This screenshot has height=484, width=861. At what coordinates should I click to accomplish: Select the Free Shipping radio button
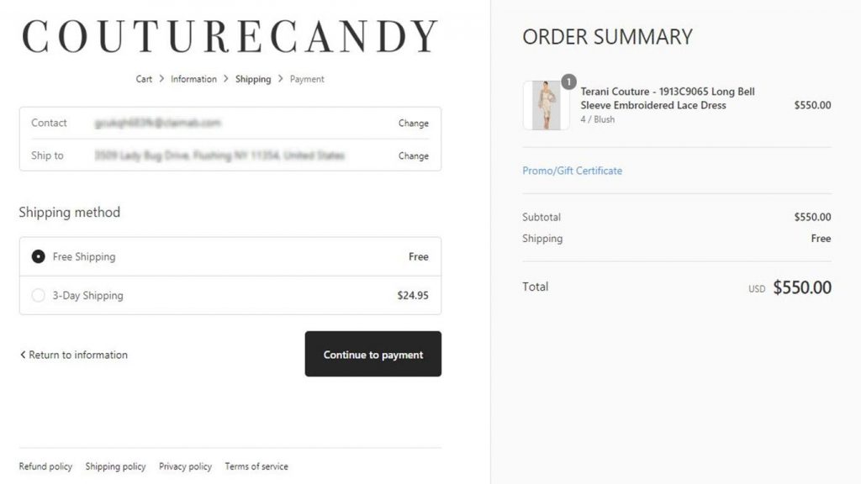pos(38,256)
